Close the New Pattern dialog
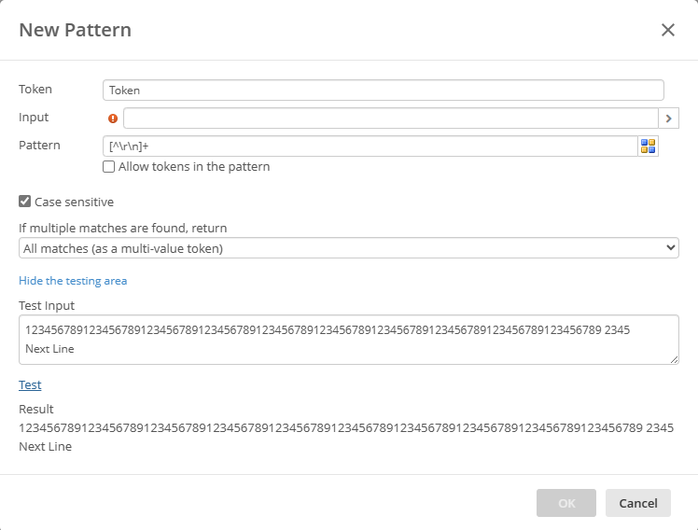Screen dimensions: 698x530 tap(668, 30)
